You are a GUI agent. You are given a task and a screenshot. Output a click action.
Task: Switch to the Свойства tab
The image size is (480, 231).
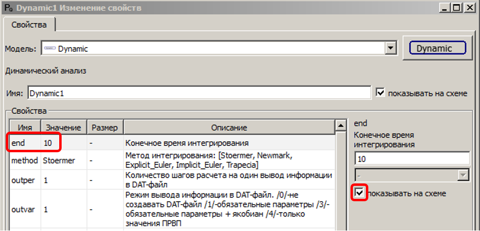(29, 24)
